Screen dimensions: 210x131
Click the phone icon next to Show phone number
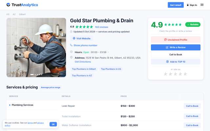point(71,45)
